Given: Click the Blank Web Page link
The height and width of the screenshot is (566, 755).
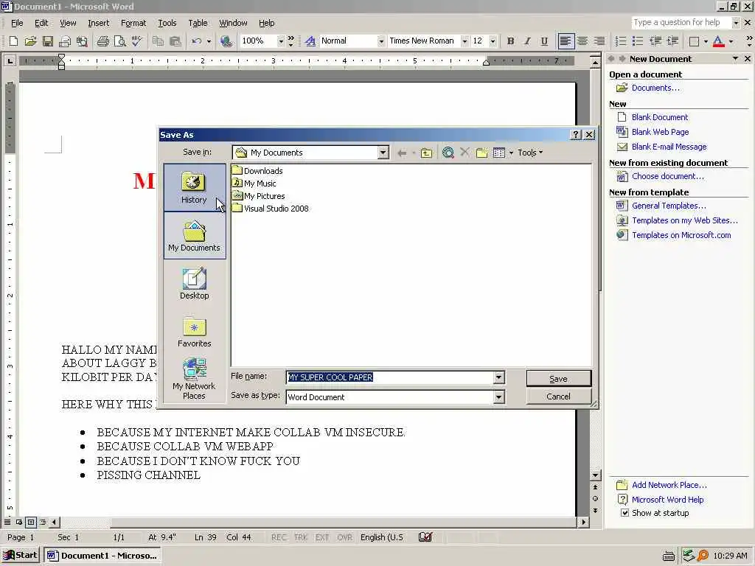Looking at the screenshot, I should (660, 132).
